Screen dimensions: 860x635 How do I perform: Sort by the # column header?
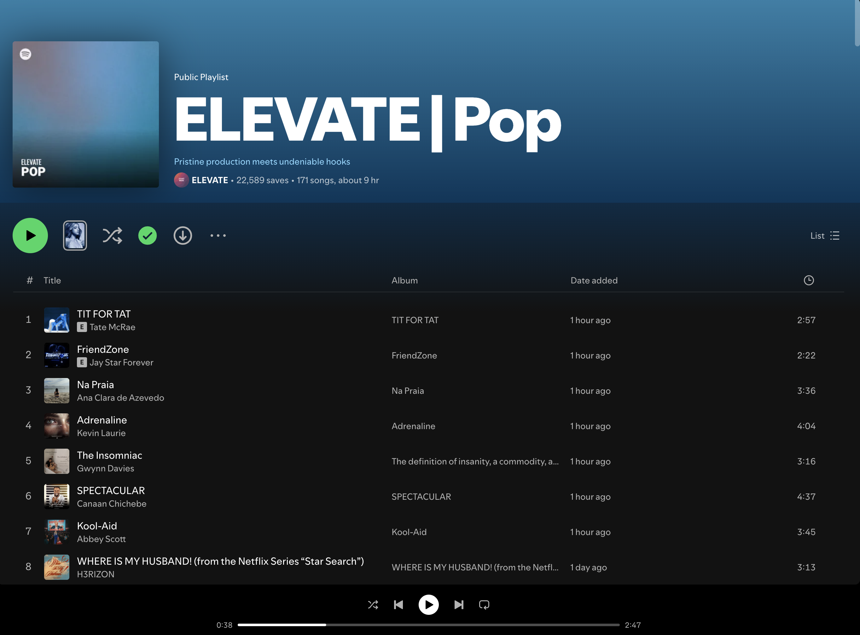pos(30,281)
